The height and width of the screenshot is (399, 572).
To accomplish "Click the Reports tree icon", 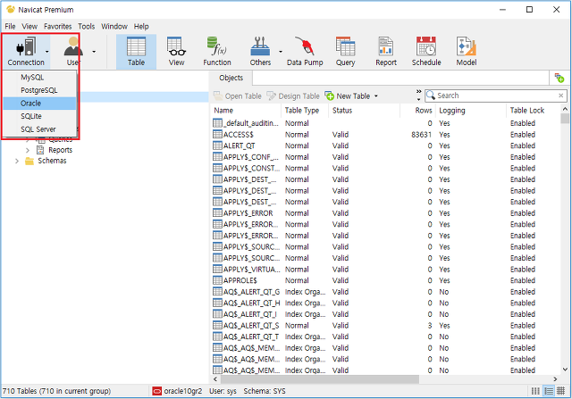I will (40, 150).
